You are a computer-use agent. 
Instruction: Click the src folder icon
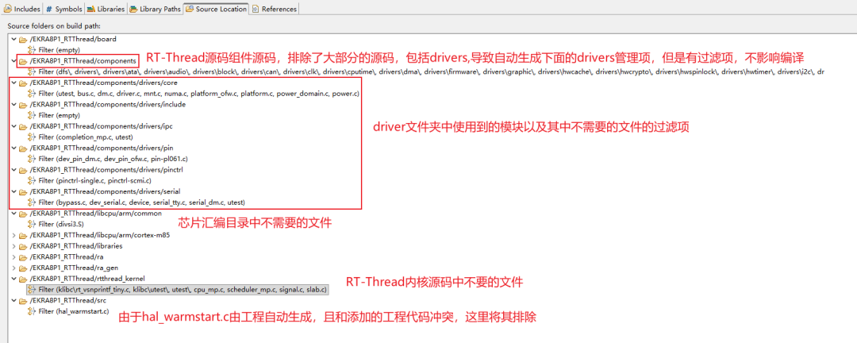(x=23, y=300)
